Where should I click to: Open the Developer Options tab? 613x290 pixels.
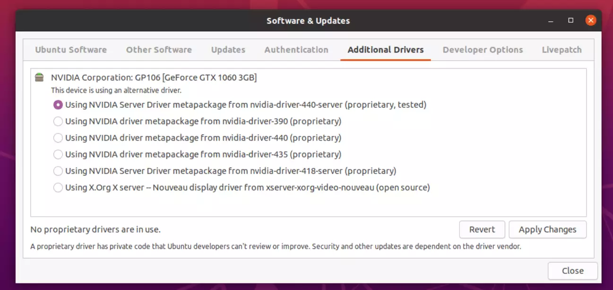click(x=483, y=50)
